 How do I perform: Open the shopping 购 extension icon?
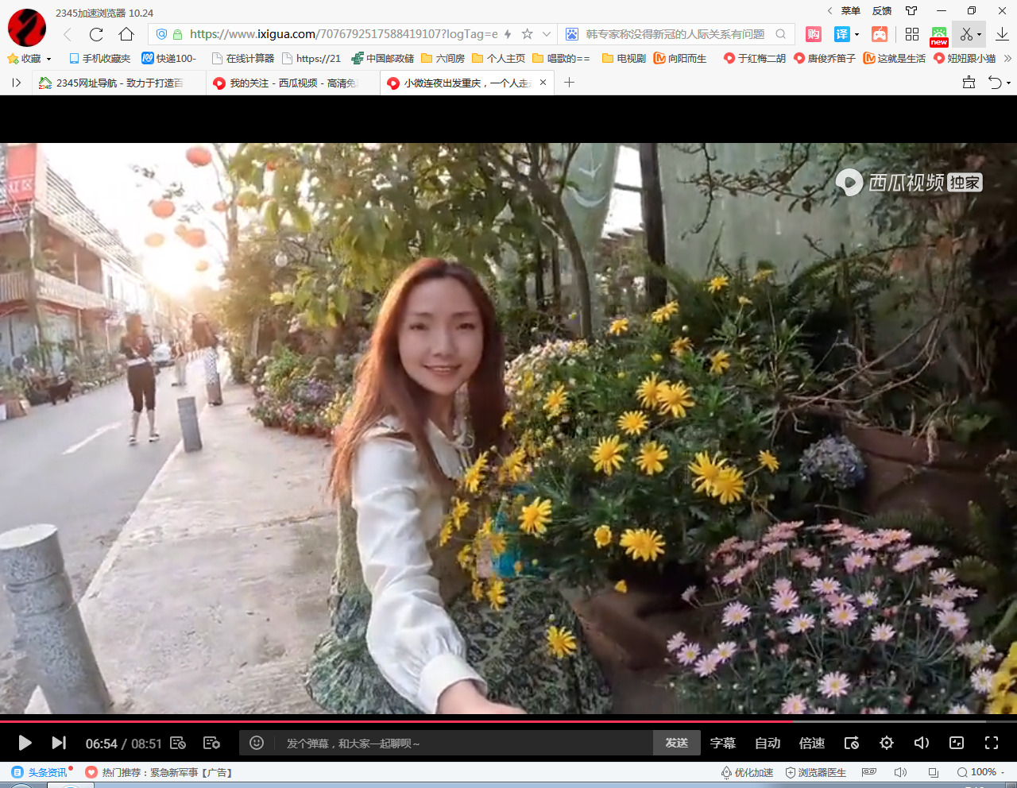coord(813,34)
